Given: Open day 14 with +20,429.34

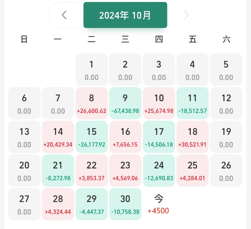Looking at the screenshot, I should pyautogui.click(x=58, y=137).
